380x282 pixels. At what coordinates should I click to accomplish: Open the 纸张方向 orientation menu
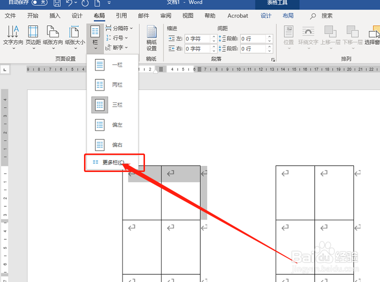coord(53,37)
